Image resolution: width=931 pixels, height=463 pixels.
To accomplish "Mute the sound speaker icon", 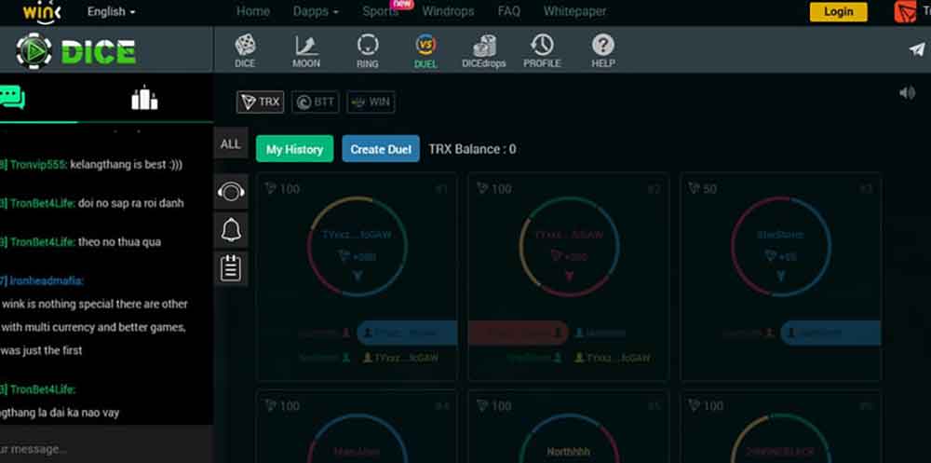I will (907, 93).
